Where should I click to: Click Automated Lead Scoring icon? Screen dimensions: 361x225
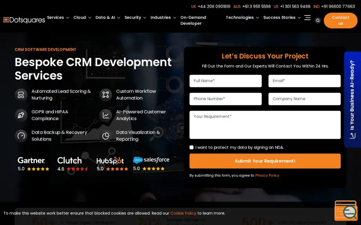pyautogui.click(x=21, y=95)
